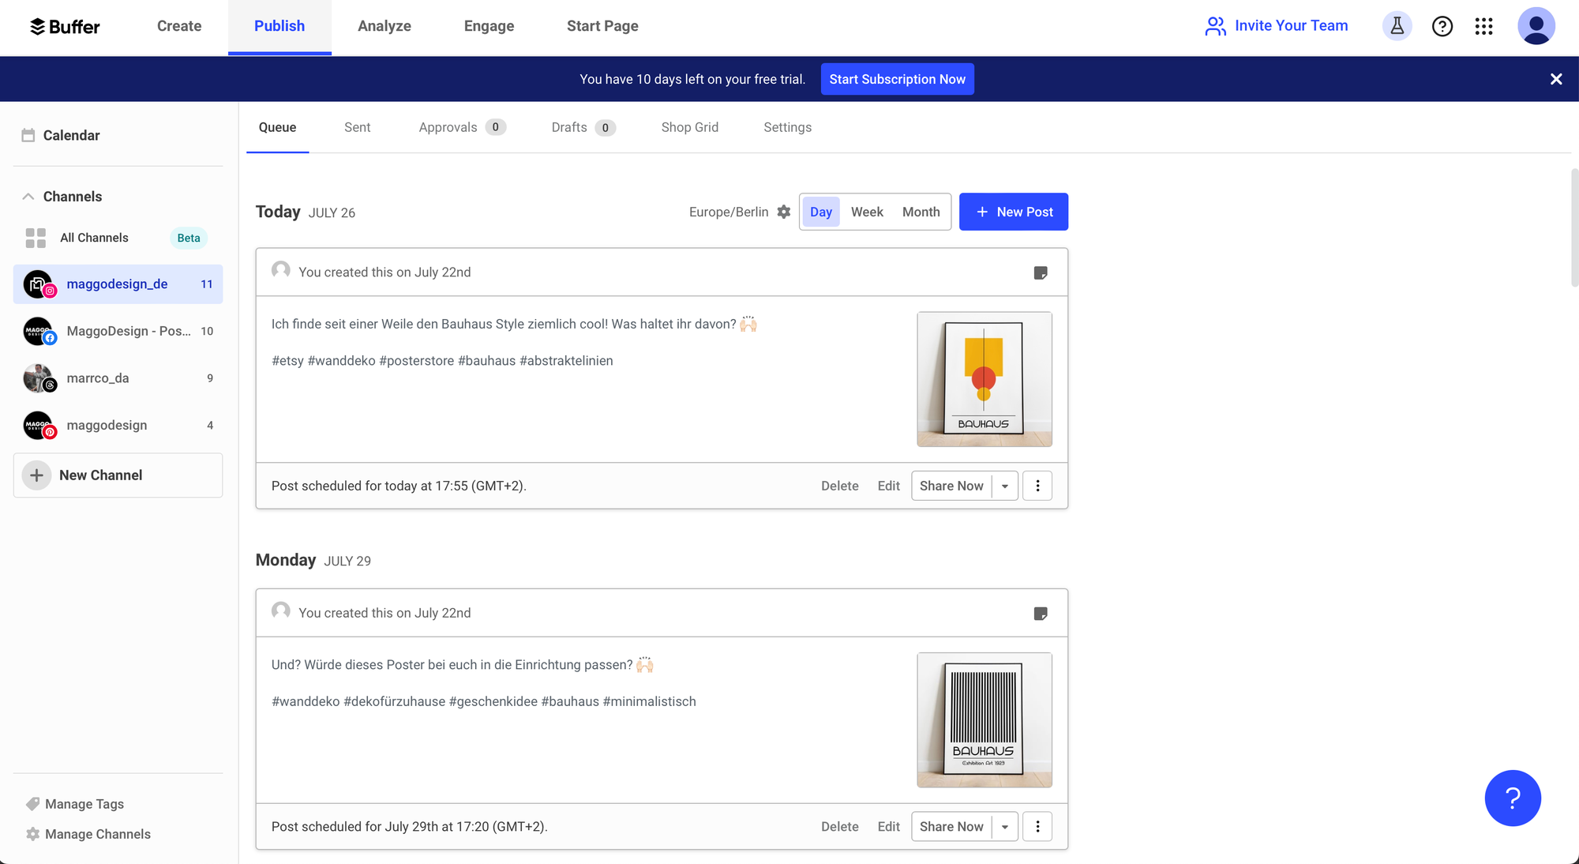1579x864 pixels.
Task: Edit the July 29th post
Action: tap(888, 826)
